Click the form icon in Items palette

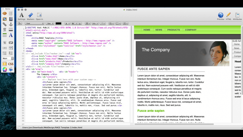point(5,43)
